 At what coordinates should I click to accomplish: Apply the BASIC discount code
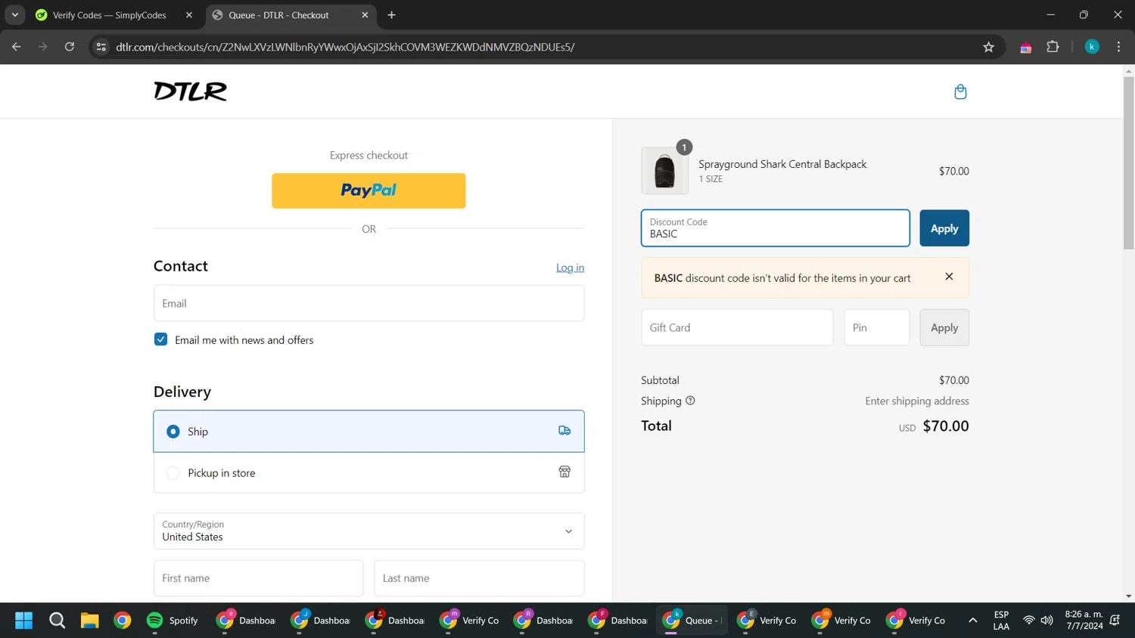coord(944,228)
